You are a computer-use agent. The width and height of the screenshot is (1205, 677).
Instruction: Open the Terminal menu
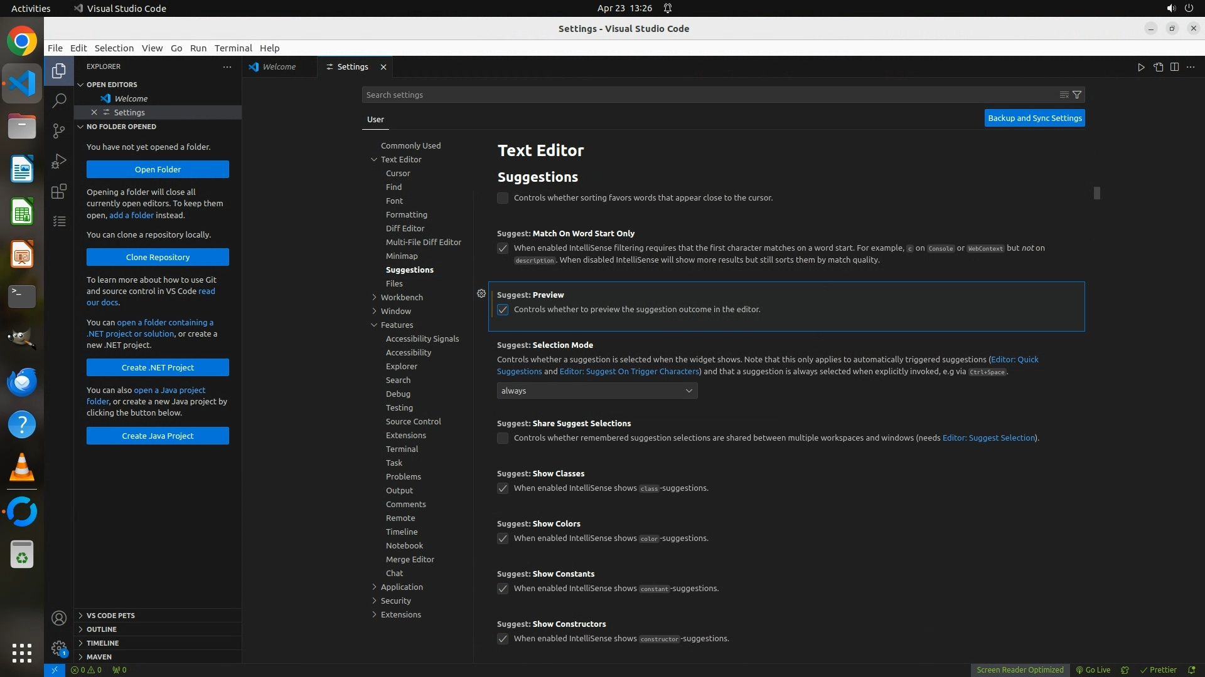coord(233,48)
